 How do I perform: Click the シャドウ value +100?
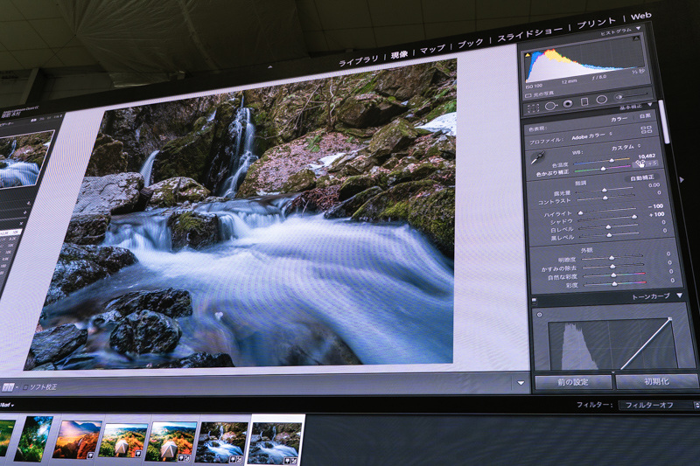pos(657,214)
